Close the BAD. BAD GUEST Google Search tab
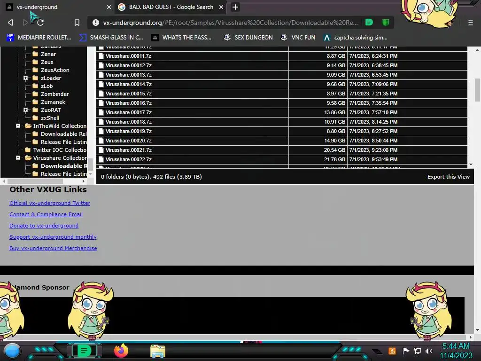481x361 pixels. pyautogui.click(x=221, y=7)
